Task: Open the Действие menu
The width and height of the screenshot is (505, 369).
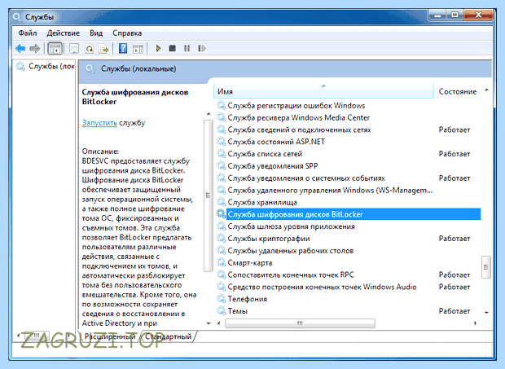Action: (x=64, y=33)
